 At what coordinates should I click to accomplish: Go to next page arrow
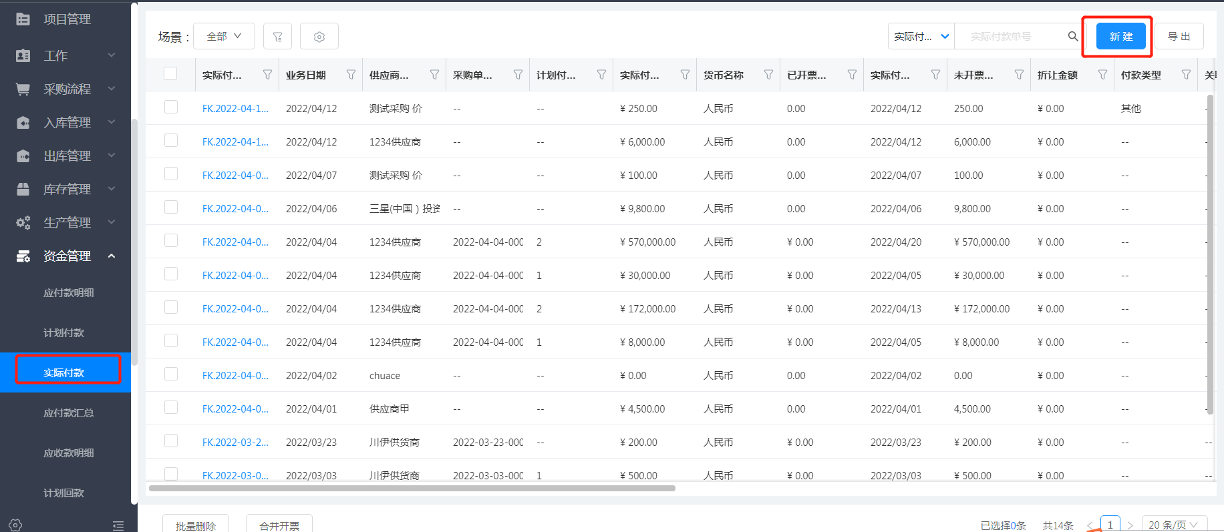click(1130, 525)
